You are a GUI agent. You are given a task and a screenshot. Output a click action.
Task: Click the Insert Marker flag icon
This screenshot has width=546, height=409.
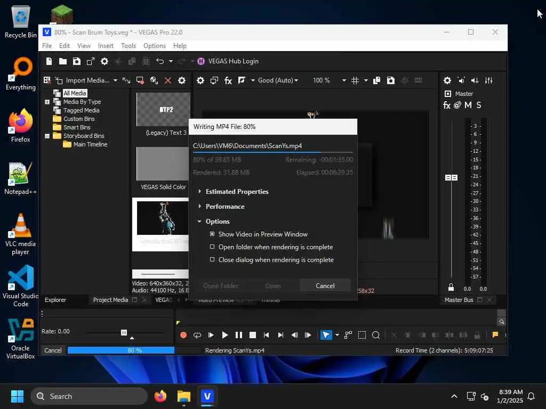tap(495, 335)
